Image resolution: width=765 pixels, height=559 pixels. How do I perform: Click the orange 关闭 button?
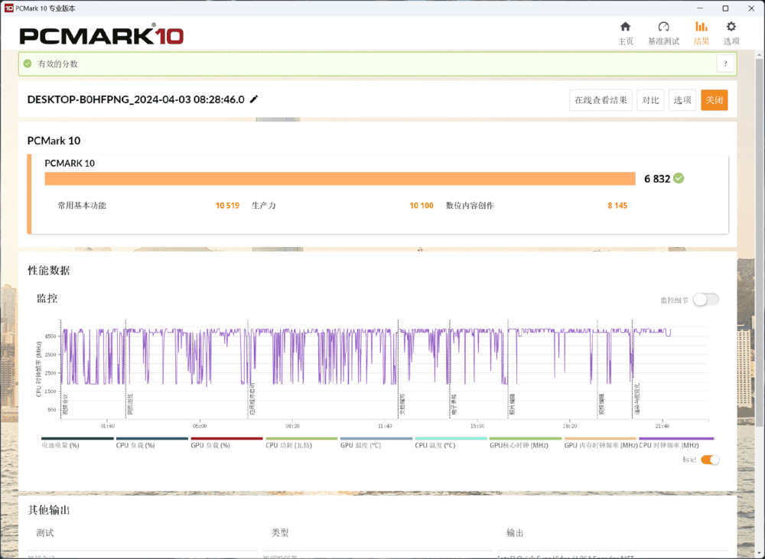[x=715, y=99]
